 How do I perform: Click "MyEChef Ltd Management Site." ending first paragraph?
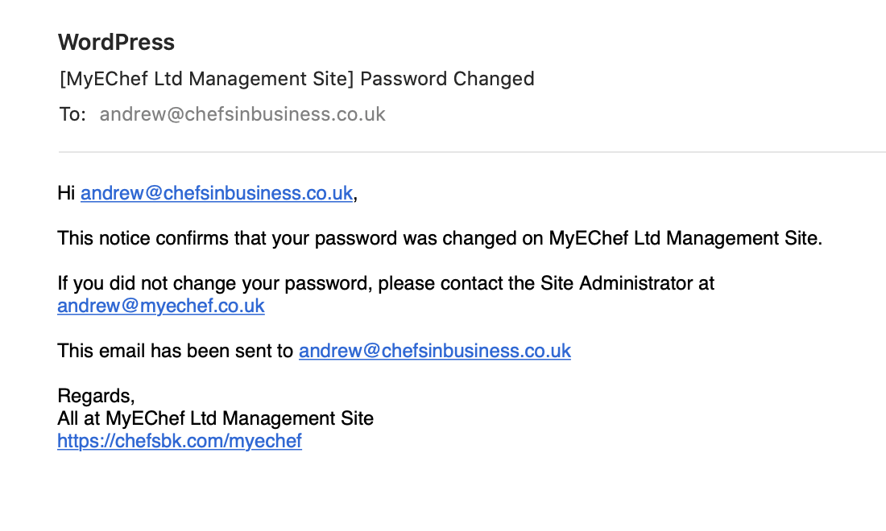click(x=685, y=238)
